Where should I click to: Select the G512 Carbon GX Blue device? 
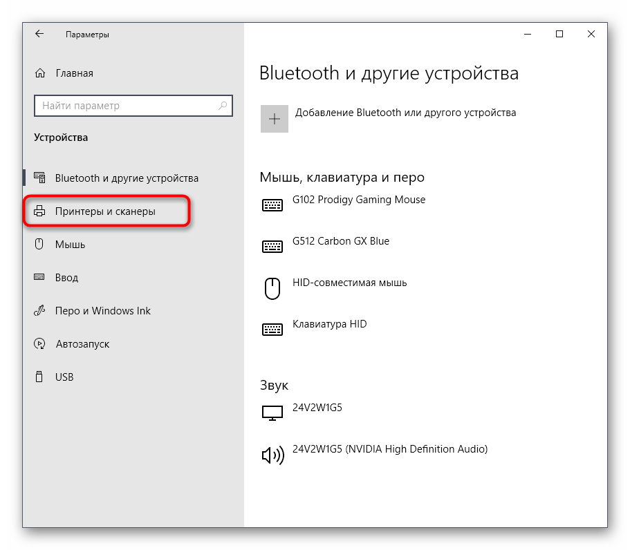341,241
